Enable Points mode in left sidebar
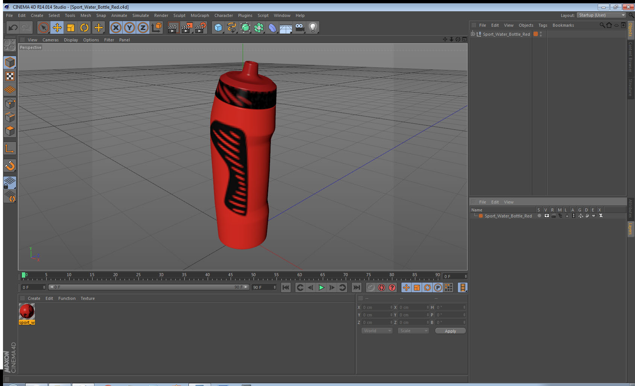635x386 pixels. point(10,103)
